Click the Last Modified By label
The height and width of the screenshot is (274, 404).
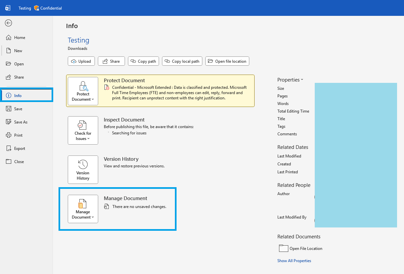(292, 217)
